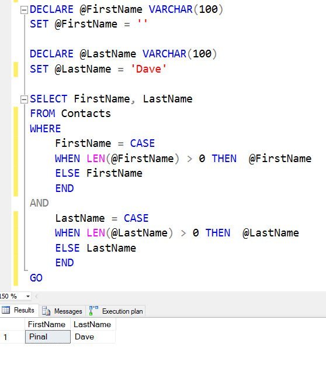
Task: Open the 150 % zoom dropdown
Action: tap(28, 296)
